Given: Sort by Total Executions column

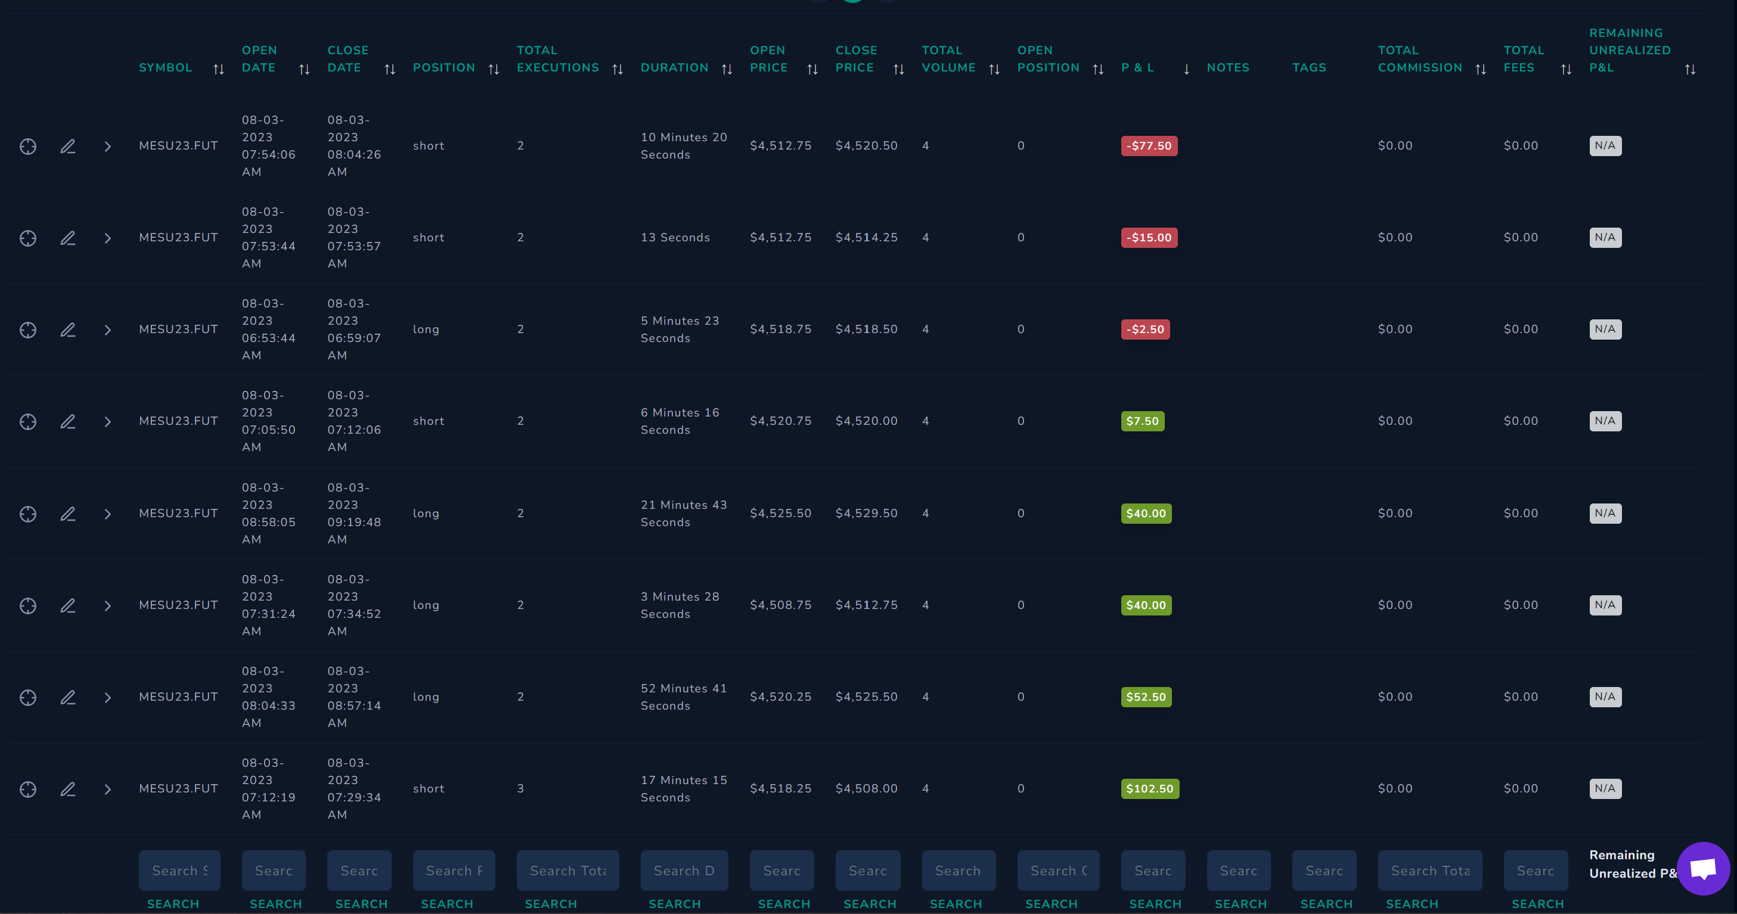Looking at the screenshot, I should (618, 69).
